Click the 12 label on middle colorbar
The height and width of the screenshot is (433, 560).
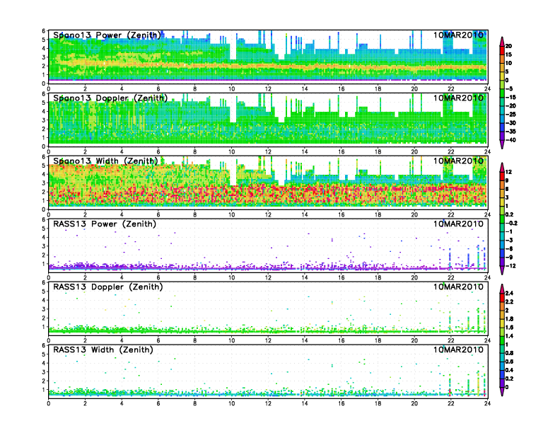point(508,172)
